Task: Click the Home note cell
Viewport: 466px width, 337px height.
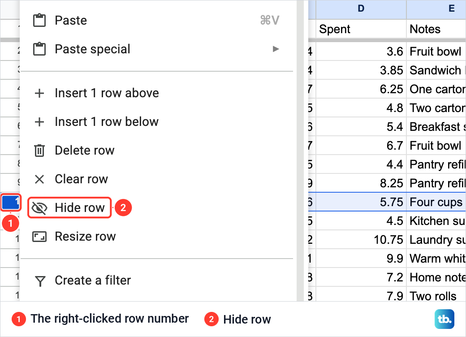Action: click(436, 277)
